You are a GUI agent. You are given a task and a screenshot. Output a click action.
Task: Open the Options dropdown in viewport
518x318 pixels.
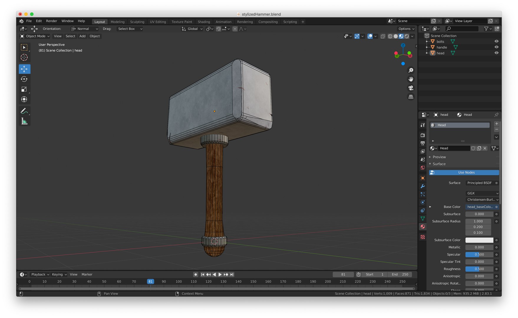tap(406, 29)
